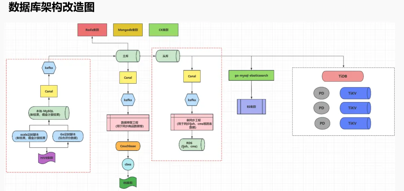Screen dimensions: 404x191
Task: Select the 主库 database cylinder
Action: 128,56
